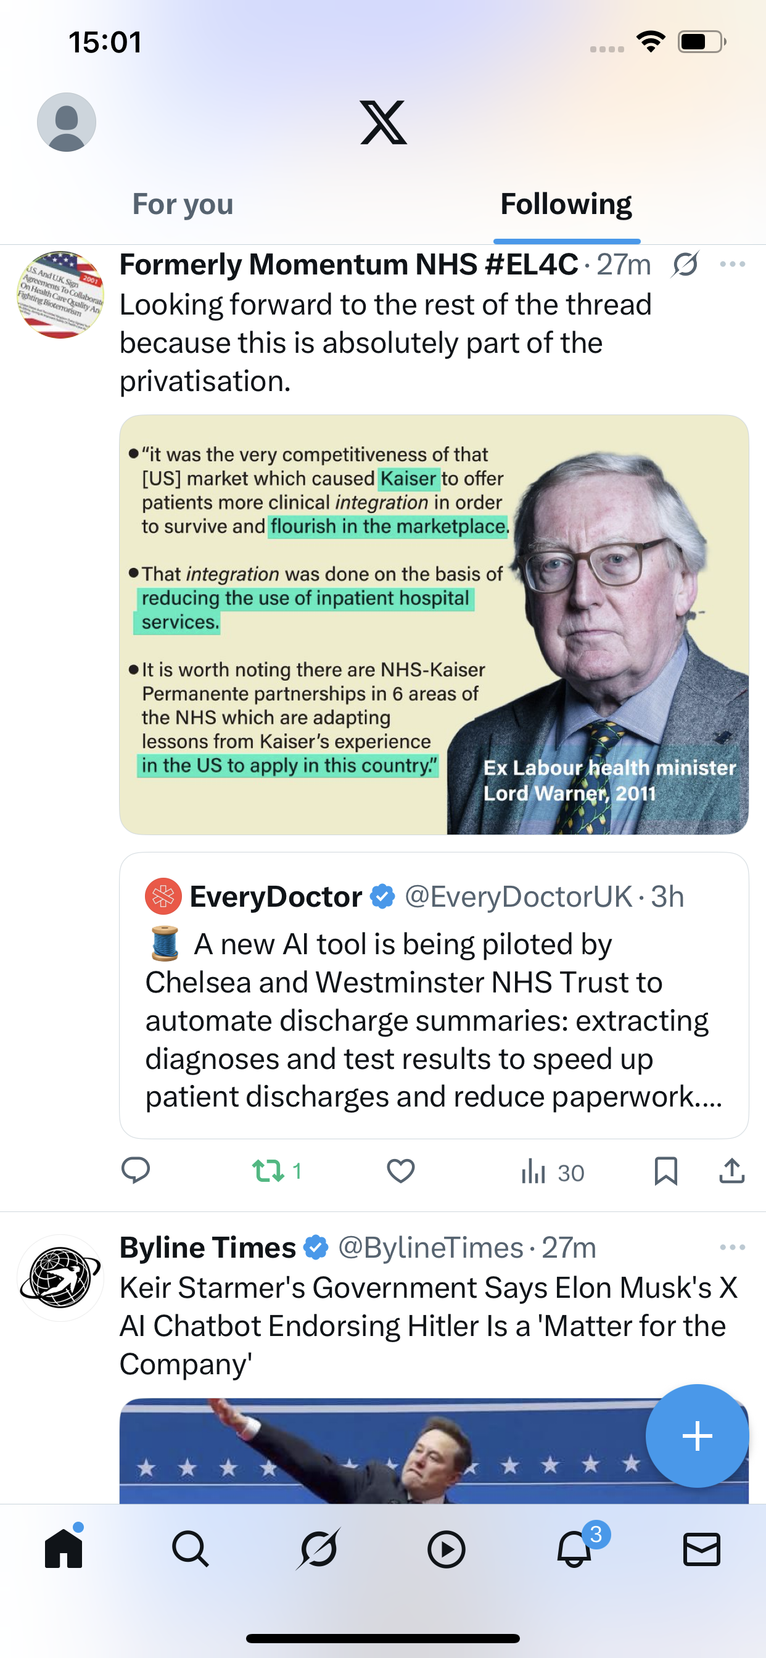Tap Grok icon beside Momentum NHS post
This screenshot has width=766, height=1658.
(685, 265)
